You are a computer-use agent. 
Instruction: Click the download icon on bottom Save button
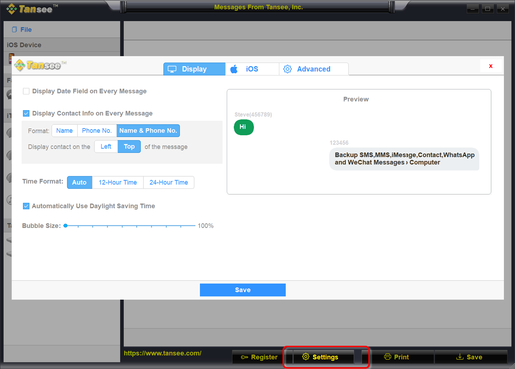point(460,356)
